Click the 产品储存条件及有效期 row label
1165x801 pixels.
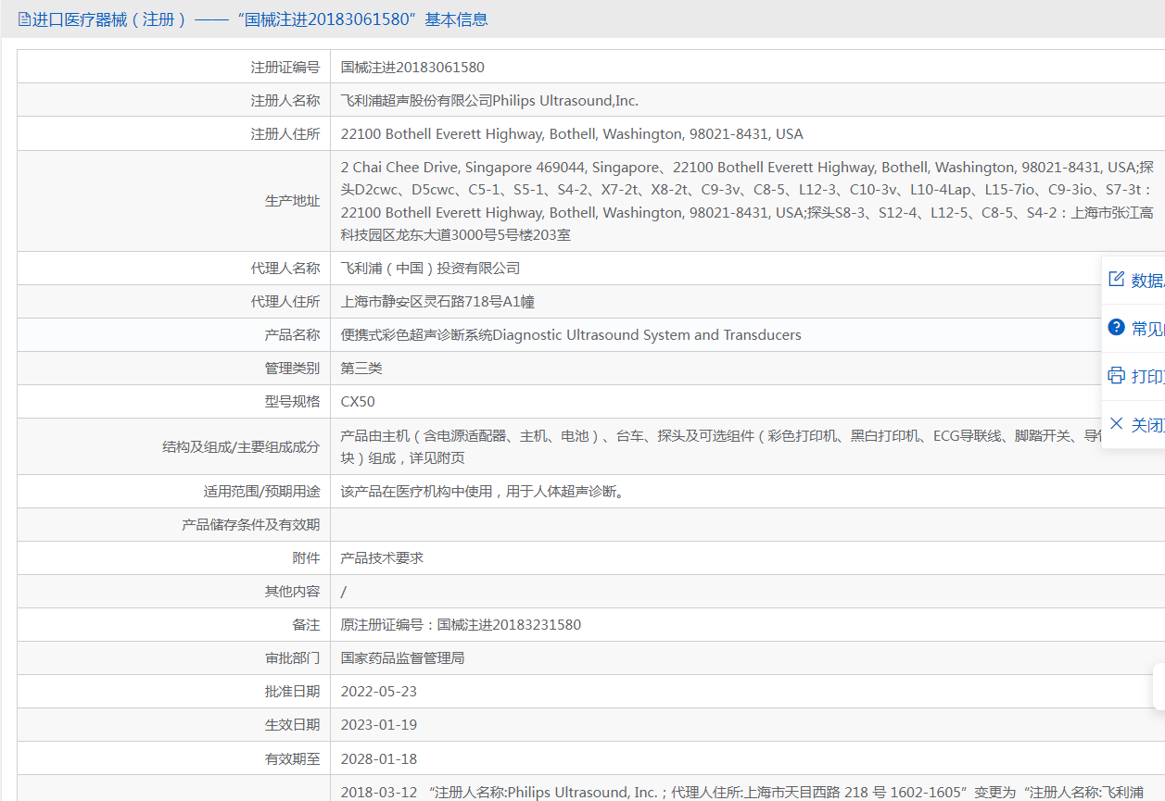point(251,525)
